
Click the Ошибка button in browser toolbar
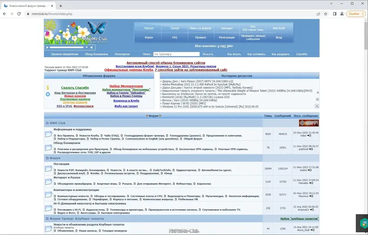(x=356, y=14)
